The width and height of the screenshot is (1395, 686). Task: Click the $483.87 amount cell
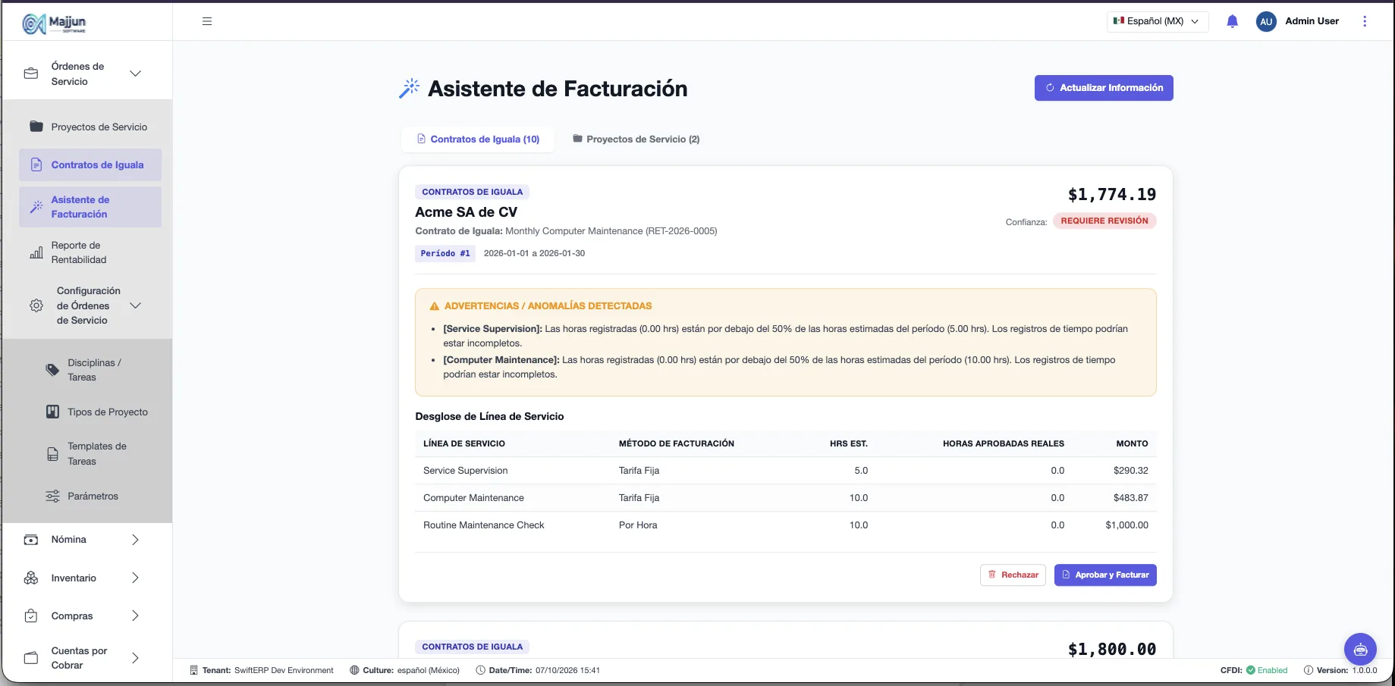(x=1130, y=498)
